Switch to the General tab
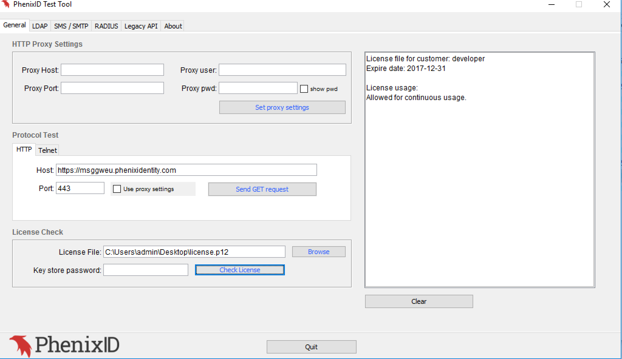This screenshot has width=622, height=359. [x=15, y=25]
